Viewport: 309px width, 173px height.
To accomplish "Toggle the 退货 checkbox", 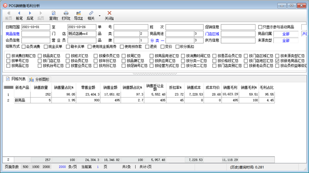I will [147, 46].
